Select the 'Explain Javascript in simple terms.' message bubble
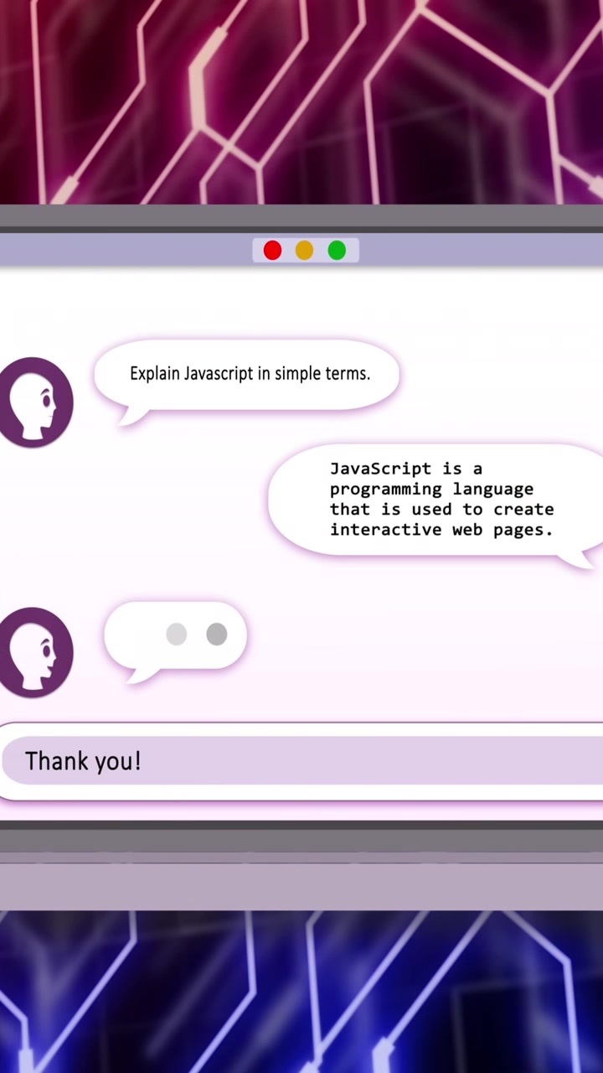This screenshot has width=603, height=1073. [246, 377]
